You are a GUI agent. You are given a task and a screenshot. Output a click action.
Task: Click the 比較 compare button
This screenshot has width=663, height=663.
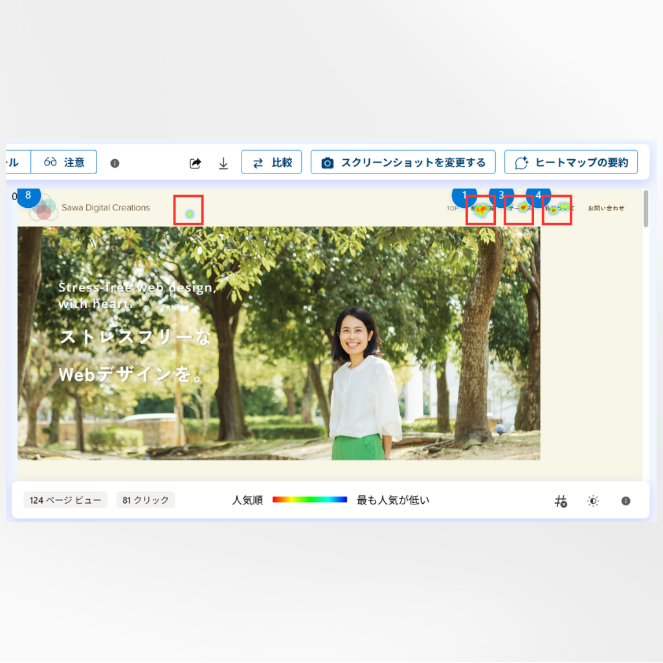pos(271,162)
